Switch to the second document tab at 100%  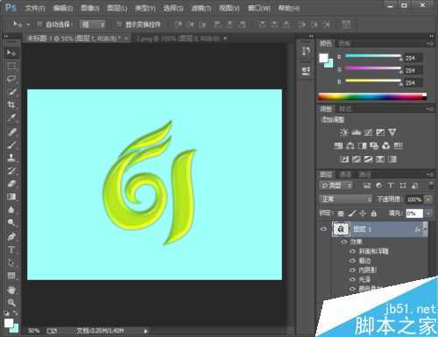coord(179,39)
